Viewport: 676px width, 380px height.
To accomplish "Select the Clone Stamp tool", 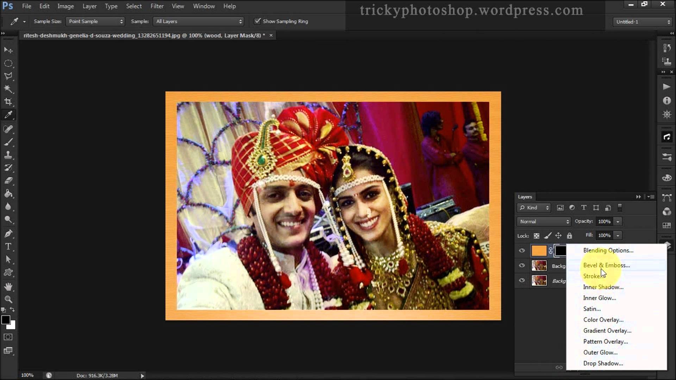I will point(8,155).
